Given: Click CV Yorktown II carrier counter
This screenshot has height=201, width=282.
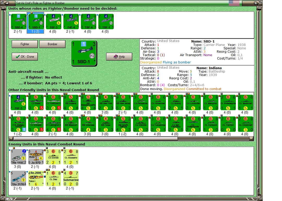Looking at the screenshot, I should (x=53, y=103).
